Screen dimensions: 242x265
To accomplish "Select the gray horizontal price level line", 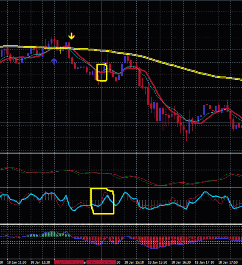I will pyautogui.click(x=121, y=123).
